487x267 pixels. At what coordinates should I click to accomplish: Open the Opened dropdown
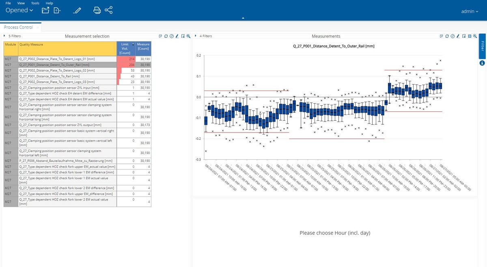tap(19, 11)
